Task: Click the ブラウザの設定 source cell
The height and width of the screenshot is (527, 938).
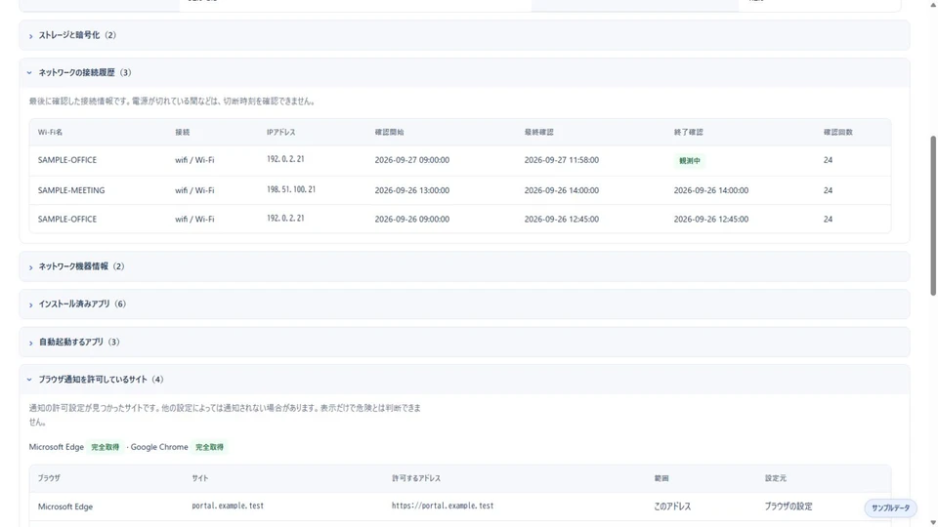Action: coord(789,507)
